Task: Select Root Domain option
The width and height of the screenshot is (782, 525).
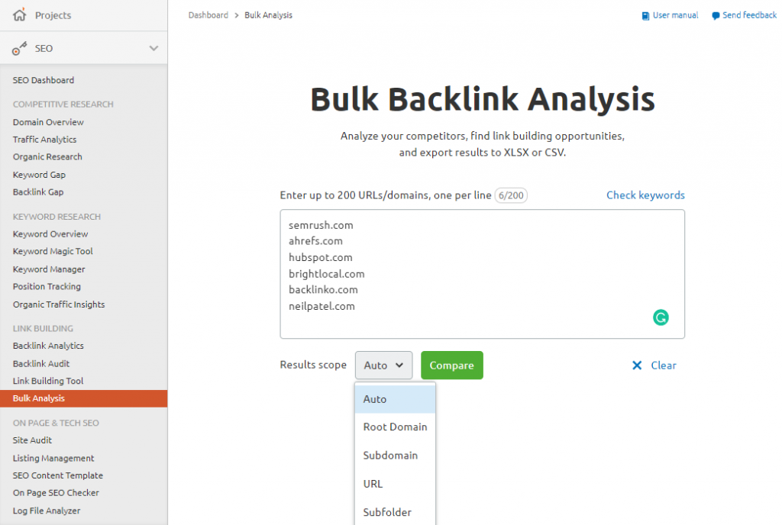Action: click(395, 427)
